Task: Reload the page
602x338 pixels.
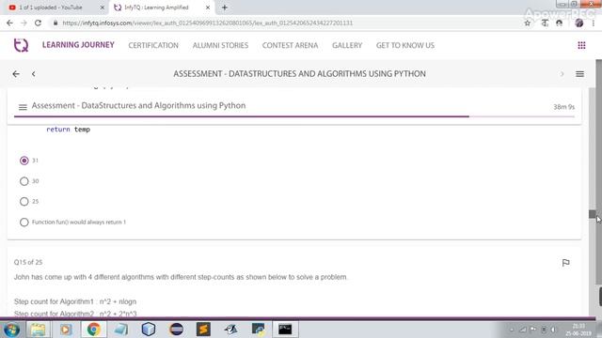Action: pyautogui.click(x=38, y=23)
